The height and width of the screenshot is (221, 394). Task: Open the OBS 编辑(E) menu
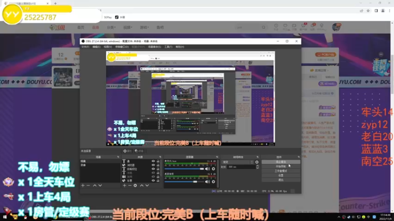tap(96, 47)
